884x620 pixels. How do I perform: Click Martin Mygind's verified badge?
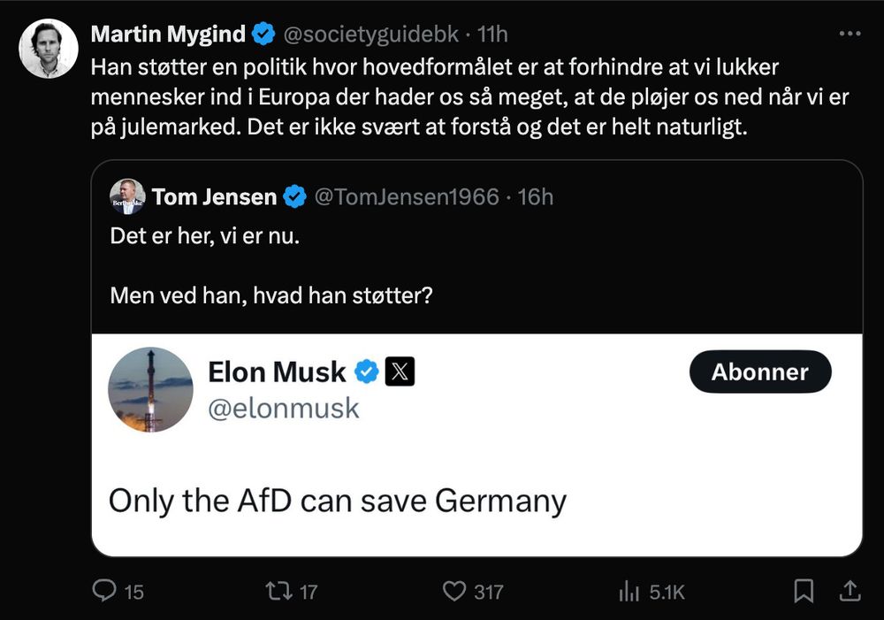point(263,35)
